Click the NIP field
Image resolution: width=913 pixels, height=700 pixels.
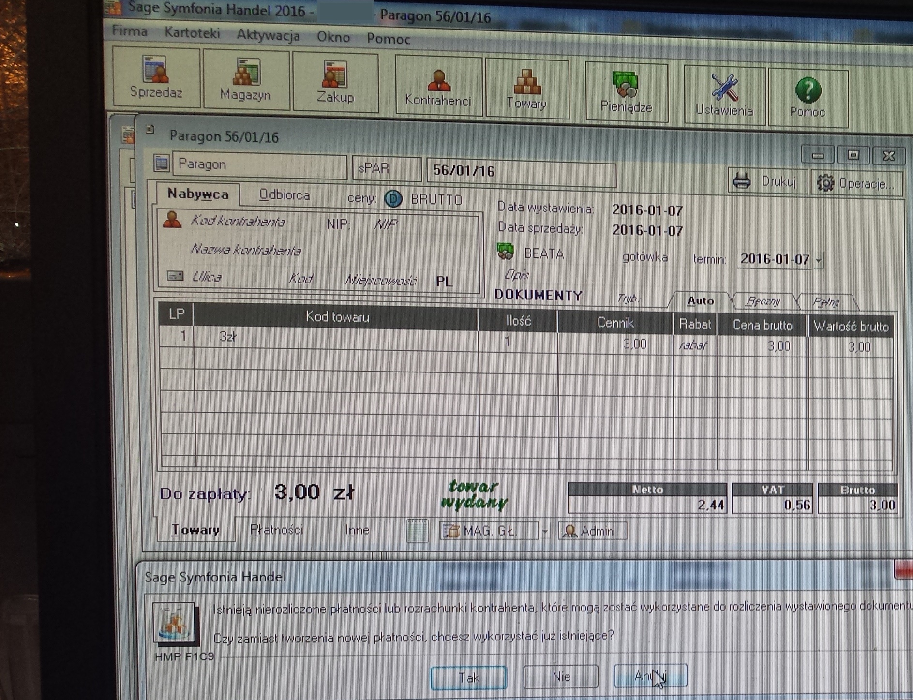tap(386, 224)
